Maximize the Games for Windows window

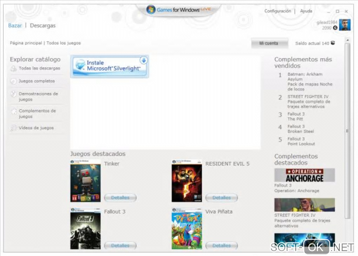coord(337,11)
